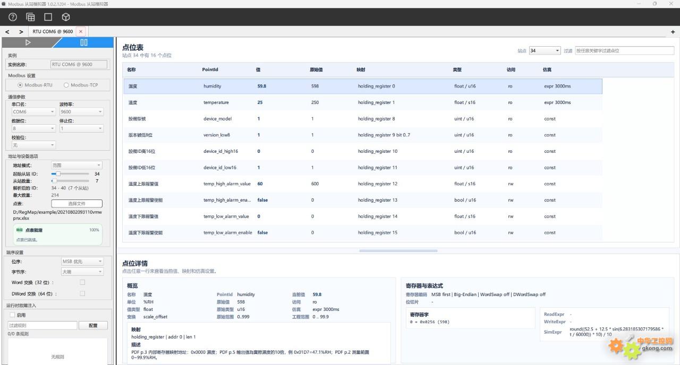680x365 pixels.
Task: Go to next tab with right arrow
Action: pyautogui.click(x=21, y=32)
